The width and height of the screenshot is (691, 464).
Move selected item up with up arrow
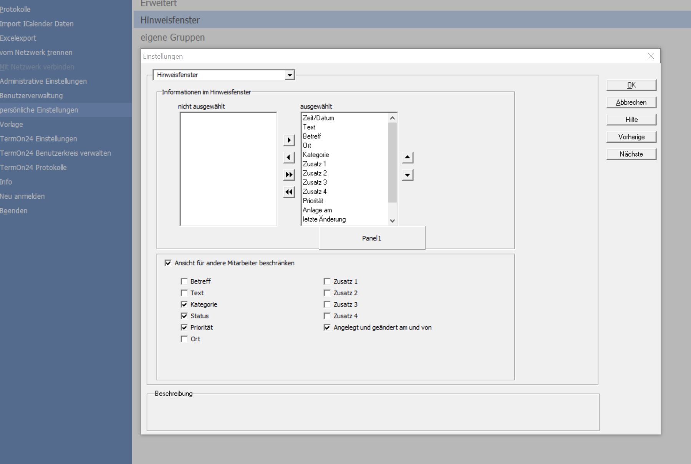408,158
